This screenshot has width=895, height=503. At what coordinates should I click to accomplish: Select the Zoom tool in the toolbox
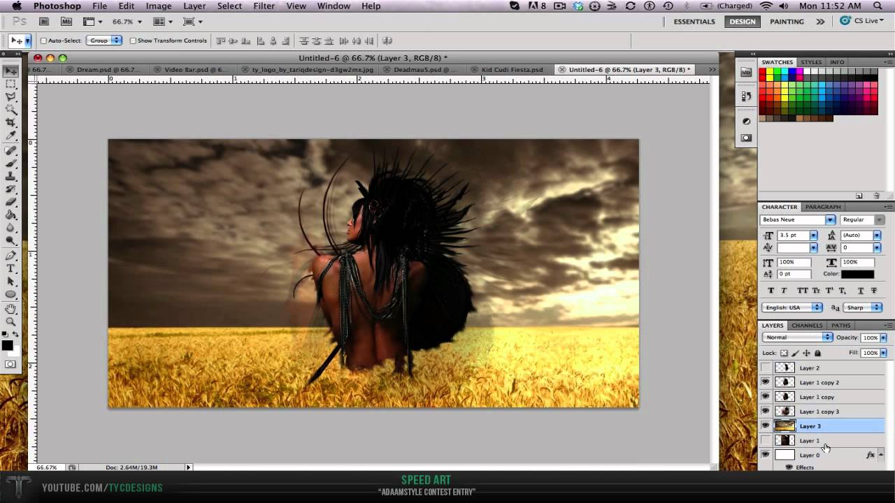click(11, 322)
